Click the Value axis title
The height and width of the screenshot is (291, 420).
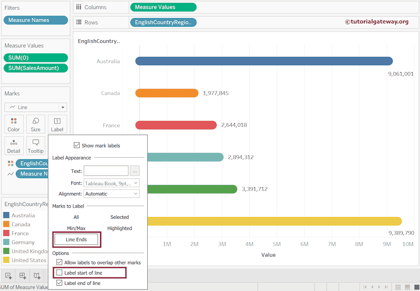point(268,255)
